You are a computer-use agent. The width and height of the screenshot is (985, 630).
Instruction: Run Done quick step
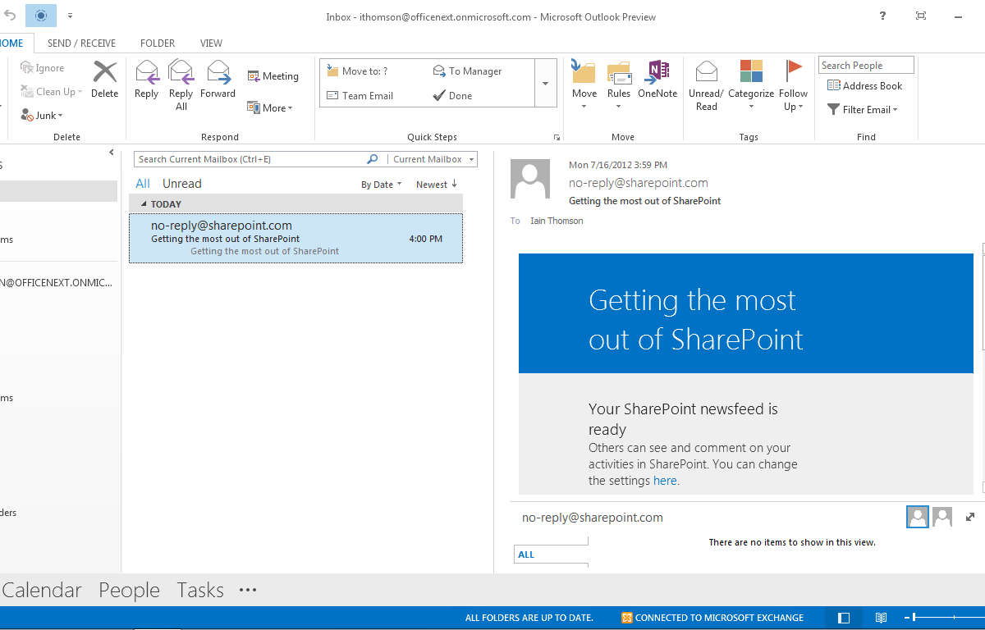coord(453,96)
